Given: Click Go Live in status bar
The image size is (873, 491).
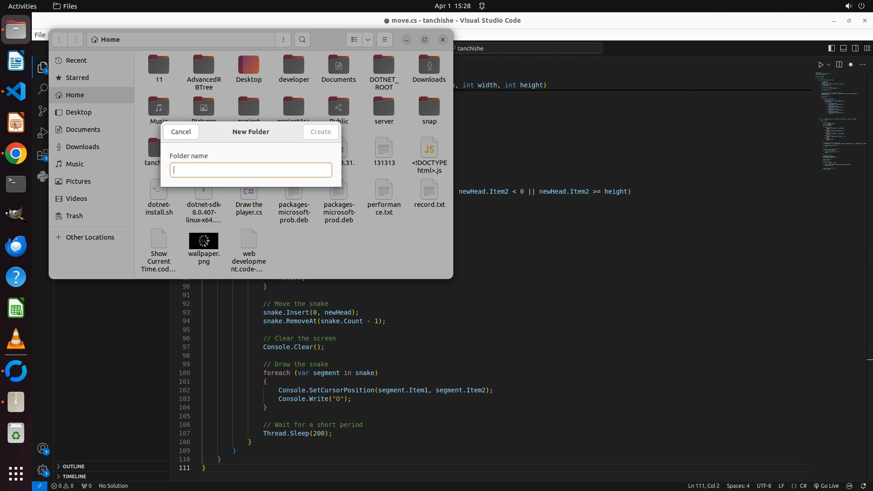Looking at the screenshot, I should pos(826,486).
